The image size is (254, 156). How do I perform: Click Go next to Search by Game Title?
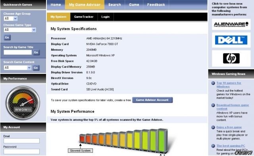click(36, 52)
